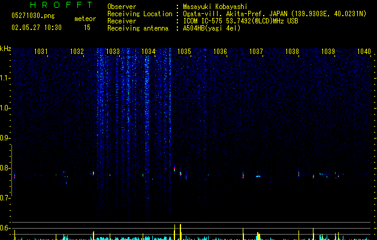377x240 pixels.
Task: Click the 0.8 frequency axis label
Action: pos(5,168)
